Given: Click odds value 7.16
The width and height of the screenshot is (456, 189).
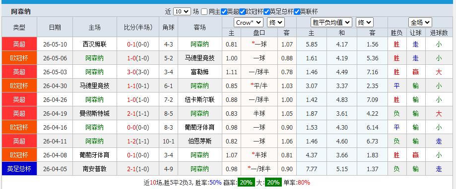Looking at the screenshot, I should (373, 72).
